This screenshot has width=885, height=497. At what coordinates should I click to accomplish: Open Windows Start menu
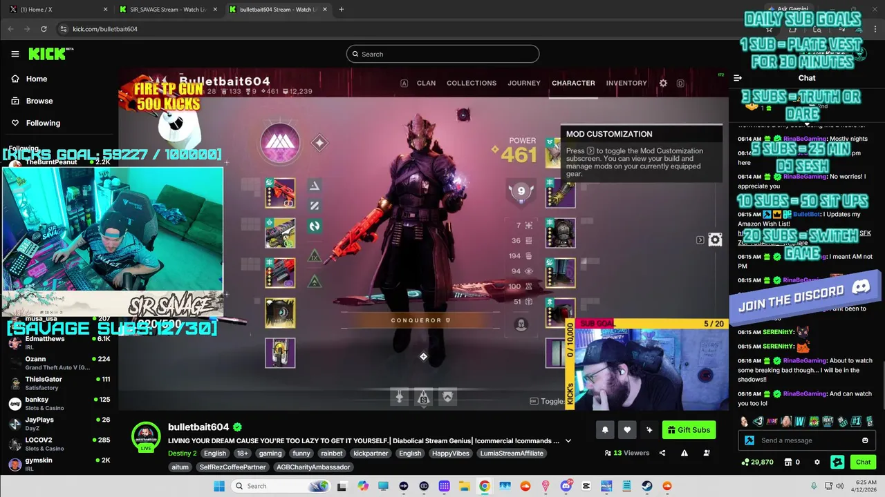point(219,486)
